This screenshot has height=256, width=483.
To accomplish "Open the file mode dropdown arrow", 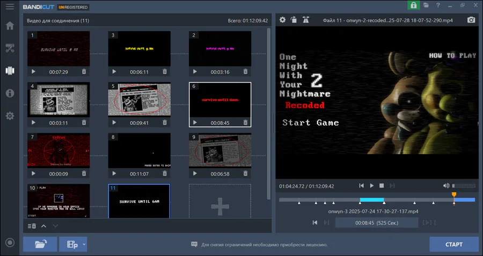I will coord(84,245).
